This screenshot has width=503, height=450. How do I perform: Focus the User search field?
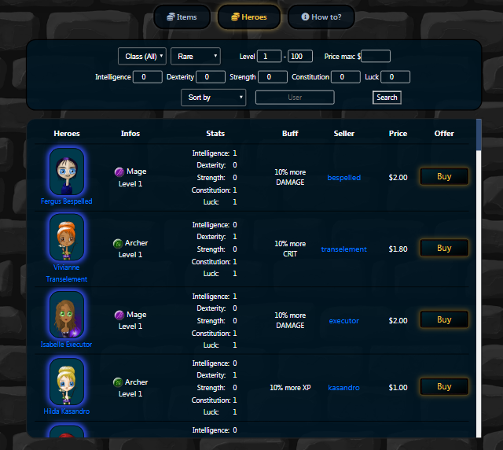[295, 98]
